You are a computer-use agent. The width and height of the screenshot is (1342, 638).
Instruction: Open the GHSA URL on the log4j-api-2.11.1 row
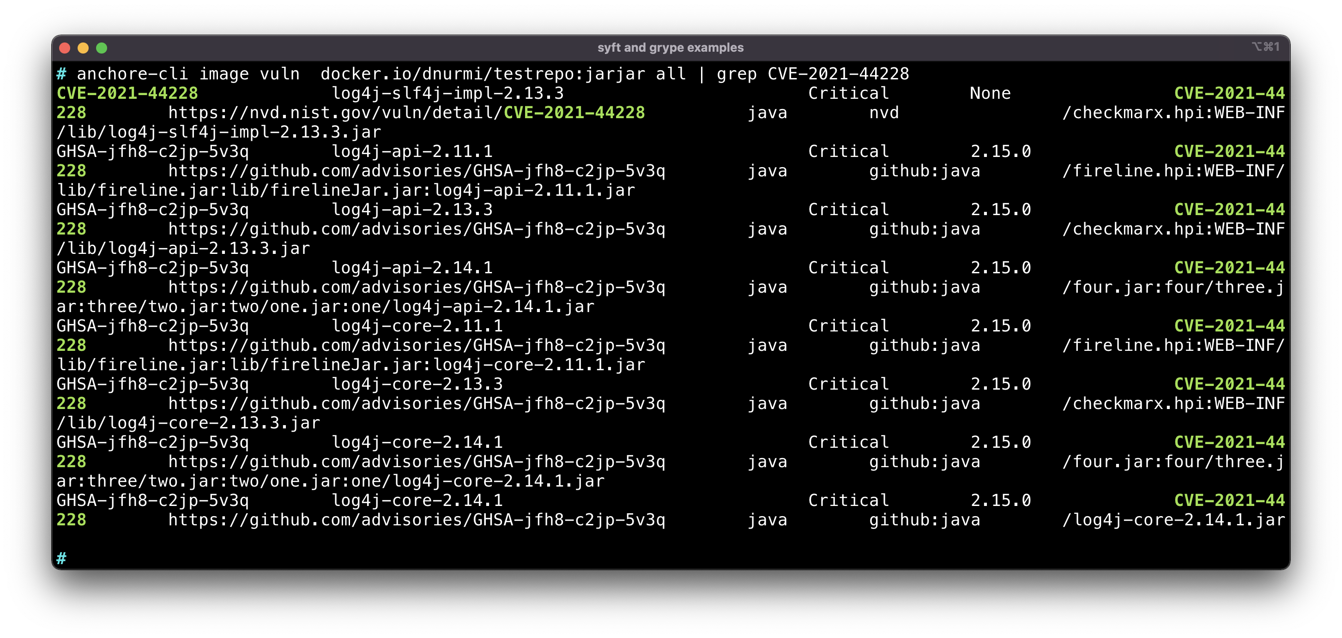click(416, 171)
